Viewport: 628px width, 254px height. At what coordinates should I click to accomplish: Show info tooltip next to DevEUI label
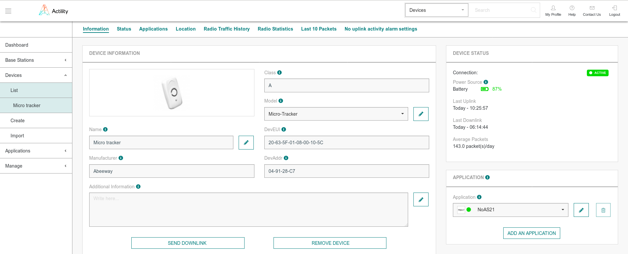(284, 129)
